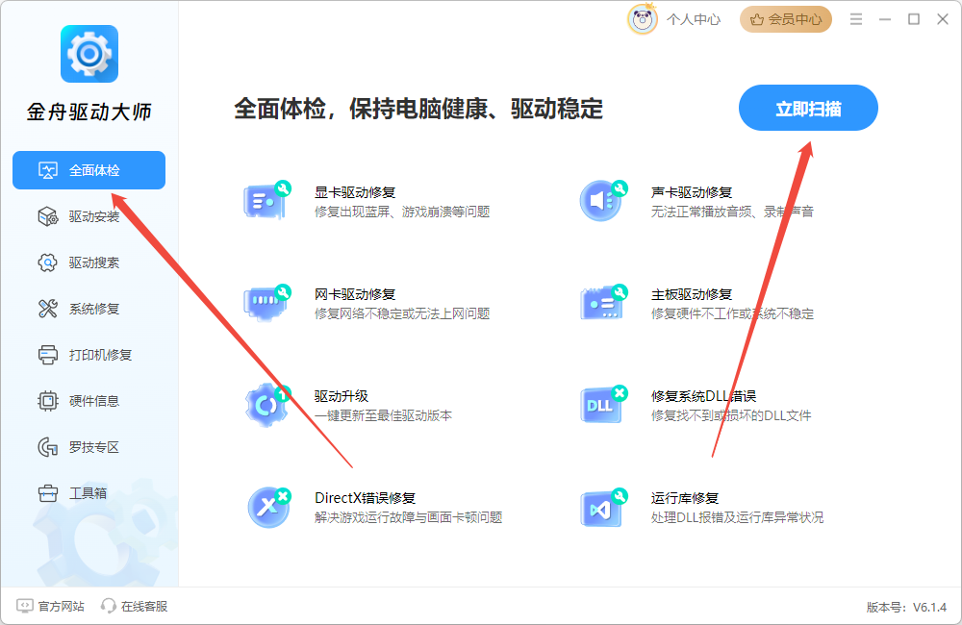This screenshot has width=962, height=625.
Task: Click the 网卡驱动修复 network card icon
Action: (x=267, y=303)
